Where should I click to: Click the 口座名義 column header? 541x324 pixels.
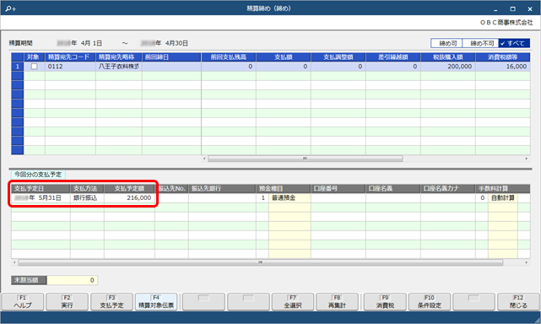[393, 189]
